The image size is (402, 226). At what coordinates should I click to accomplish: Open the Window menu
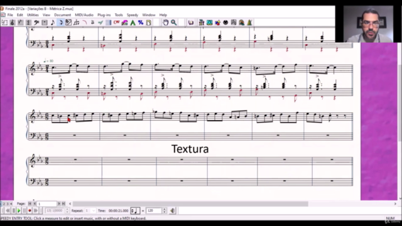click(149, 15)
